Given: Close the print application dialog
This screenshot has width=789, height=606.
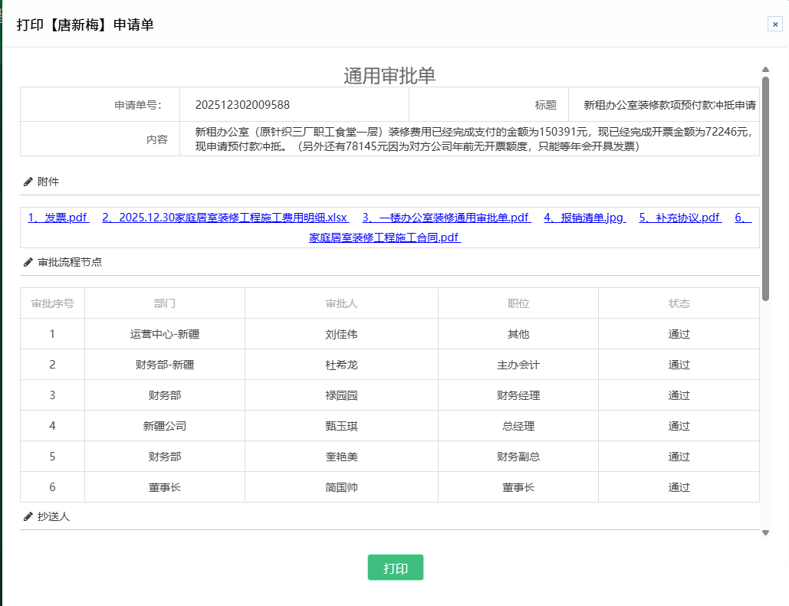Looking at the screenshot, I should coord(774,25).
